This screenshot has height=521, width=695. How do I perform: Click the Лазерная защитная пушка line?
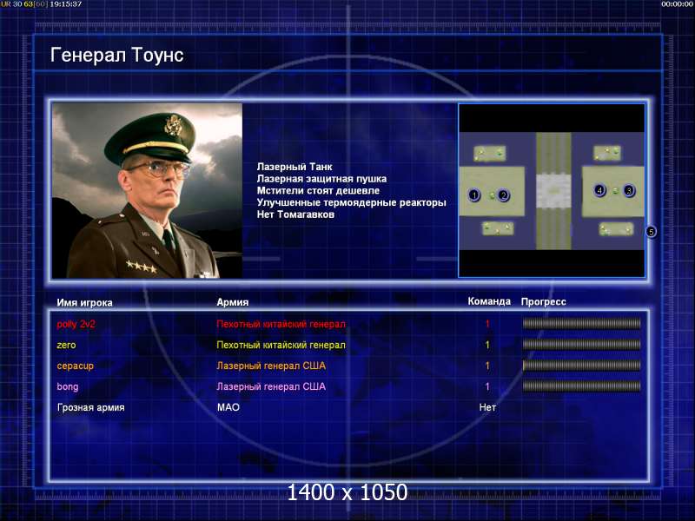321,179
